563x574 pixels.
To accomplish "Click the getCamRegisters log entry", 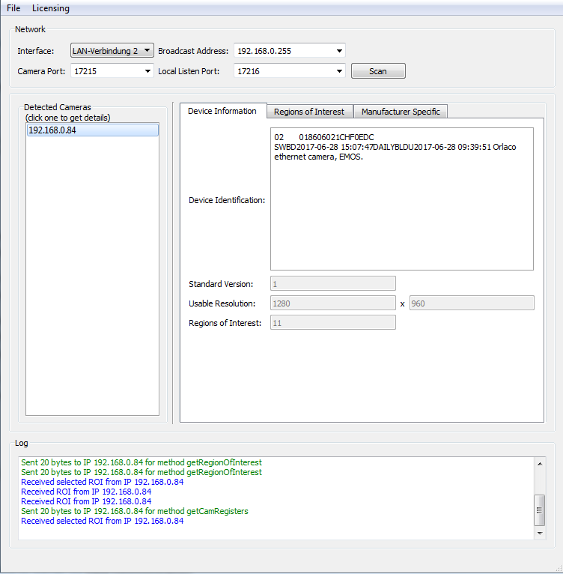I will (135, 511).
